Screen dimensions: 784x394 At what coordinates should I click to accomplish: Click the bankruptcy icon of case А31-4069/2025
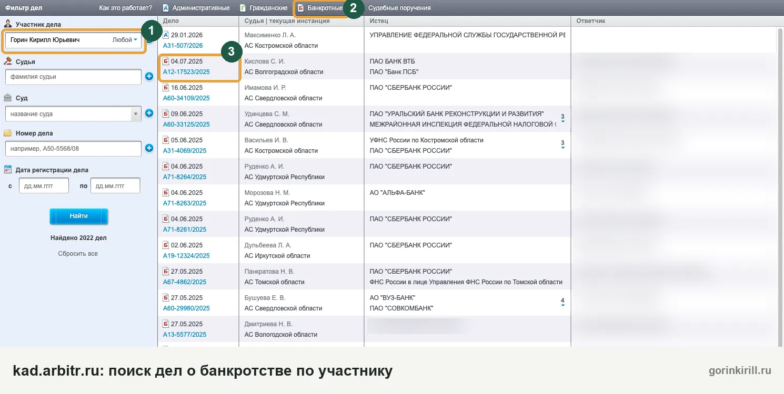pyautogui.click(x=166, y=140)
